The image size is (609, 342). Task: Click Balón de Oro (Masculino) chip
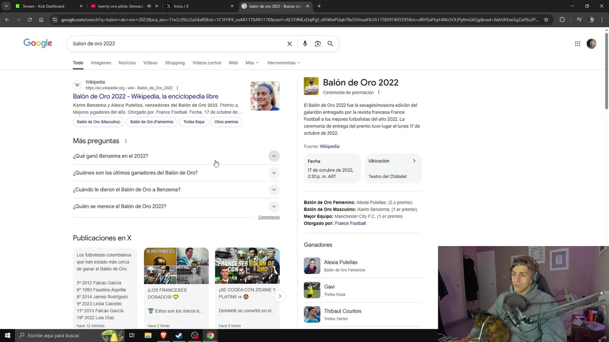[x=98, y=122]
